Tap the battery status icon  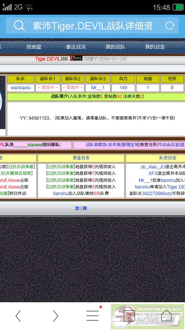click(x=178, y=7)
